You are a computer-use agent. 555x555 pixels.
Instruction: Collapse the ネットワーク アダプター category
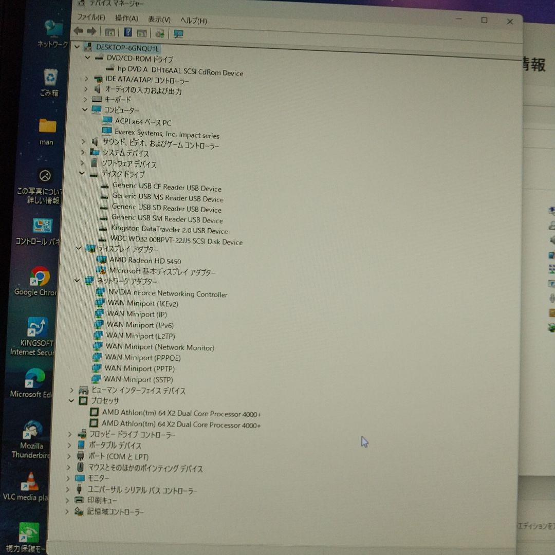tap(77, 281)
